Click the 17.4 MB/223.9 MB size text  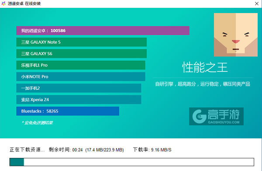click(x=105, y=150)
